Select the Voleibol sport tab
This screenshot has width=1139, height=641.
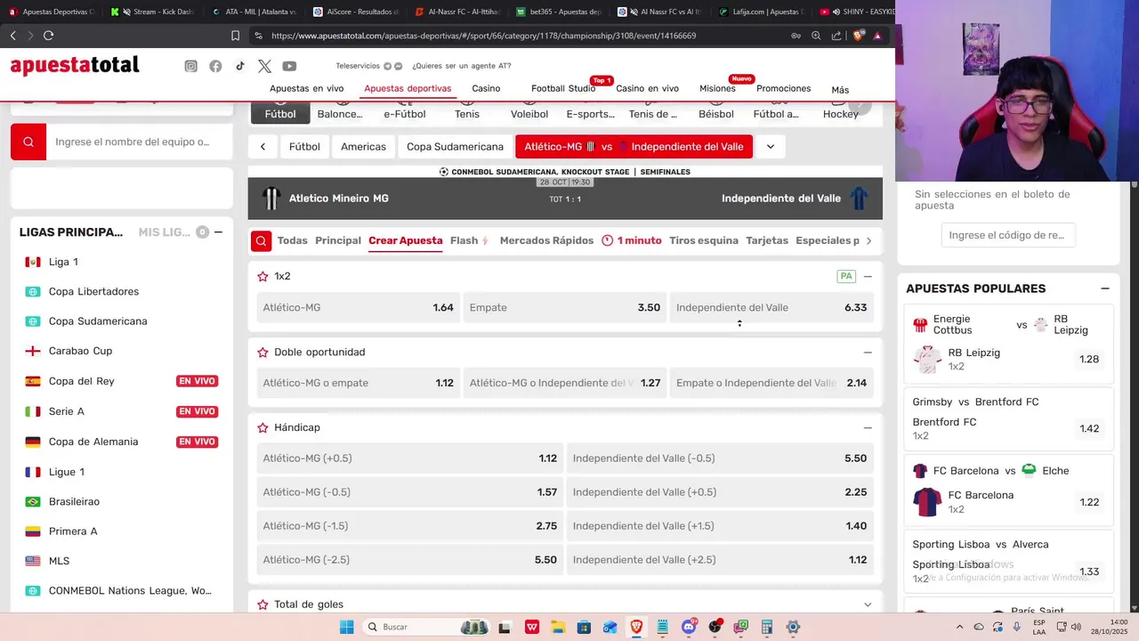point(529,113)
